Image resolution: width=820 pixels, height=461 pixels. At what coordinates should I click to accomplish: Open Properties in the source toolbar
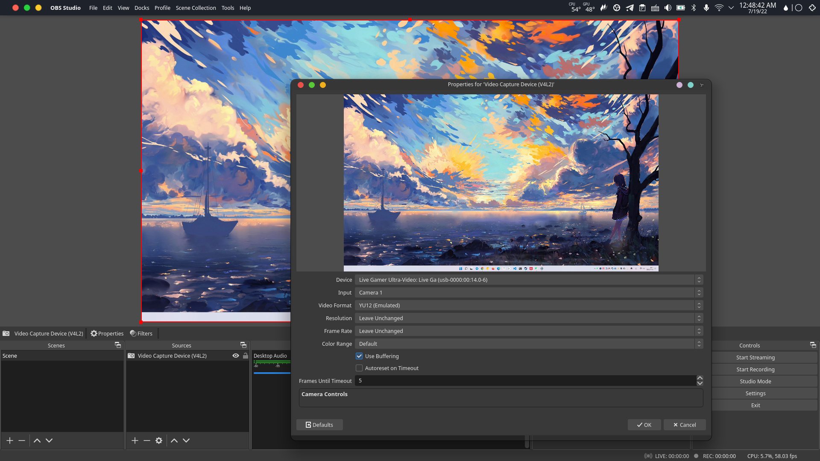pyautogui.click(x=107, y=333)
